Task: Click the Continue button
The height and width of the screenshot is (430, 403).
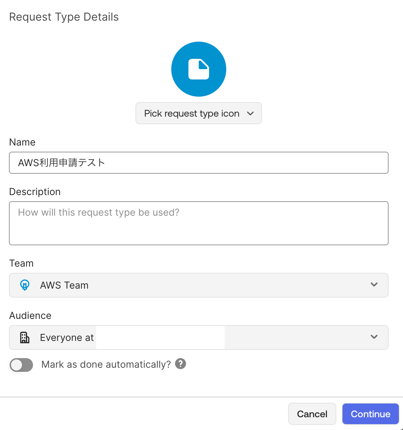Action: [x=371, y=414]
